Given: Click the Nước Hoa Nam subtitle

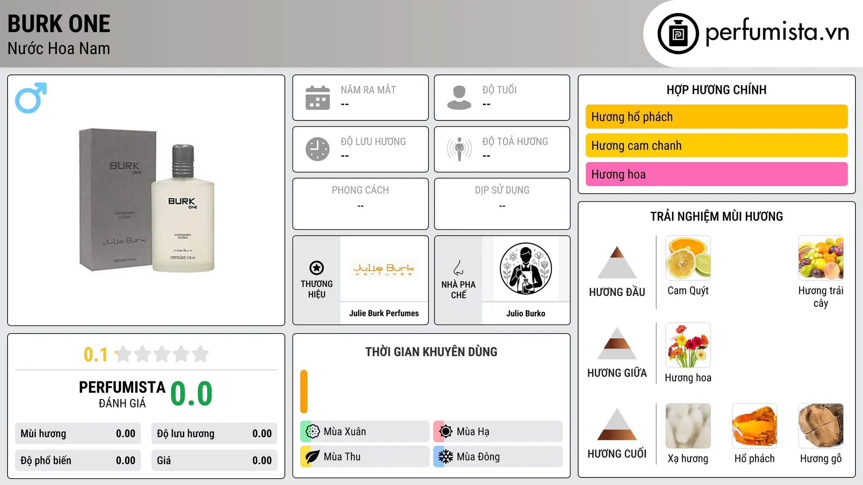Looking at the screenshot, I should click(x=59, y=48).
